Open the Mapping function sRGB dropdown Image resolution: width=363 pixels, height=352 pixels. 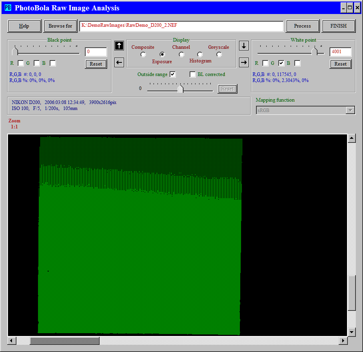coord(351,110)
